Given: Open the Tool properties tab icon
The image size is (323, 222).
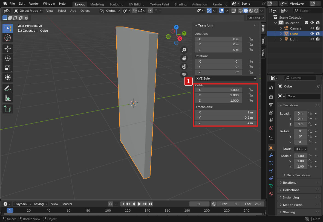Looking at the screenshot, I should (271, 87).
